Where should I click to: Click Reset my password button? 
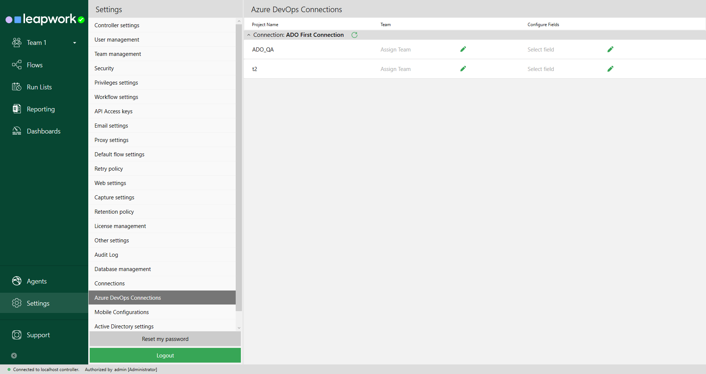(165, 339)
